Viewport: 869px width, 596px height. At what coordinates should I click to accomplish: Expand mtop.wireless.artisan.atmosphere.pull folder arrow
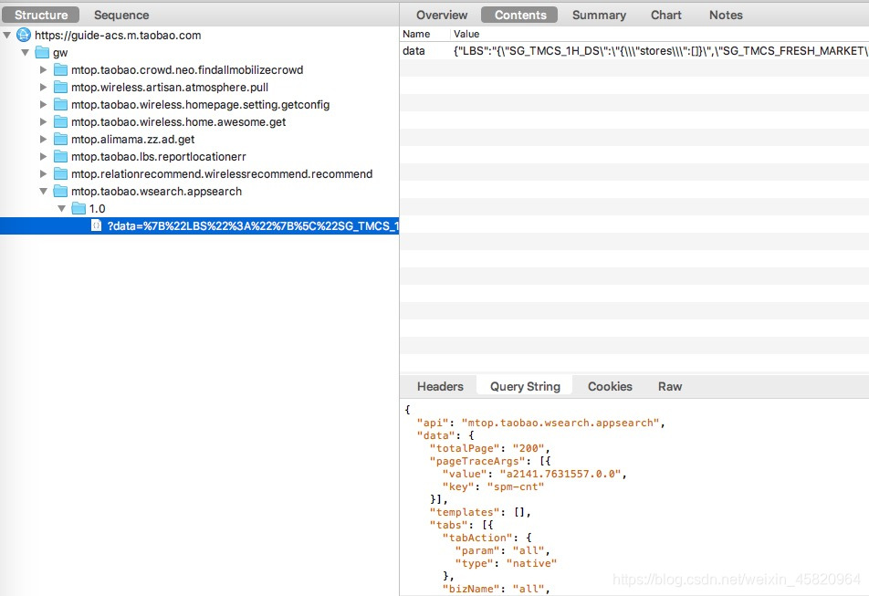pos(43,87)
